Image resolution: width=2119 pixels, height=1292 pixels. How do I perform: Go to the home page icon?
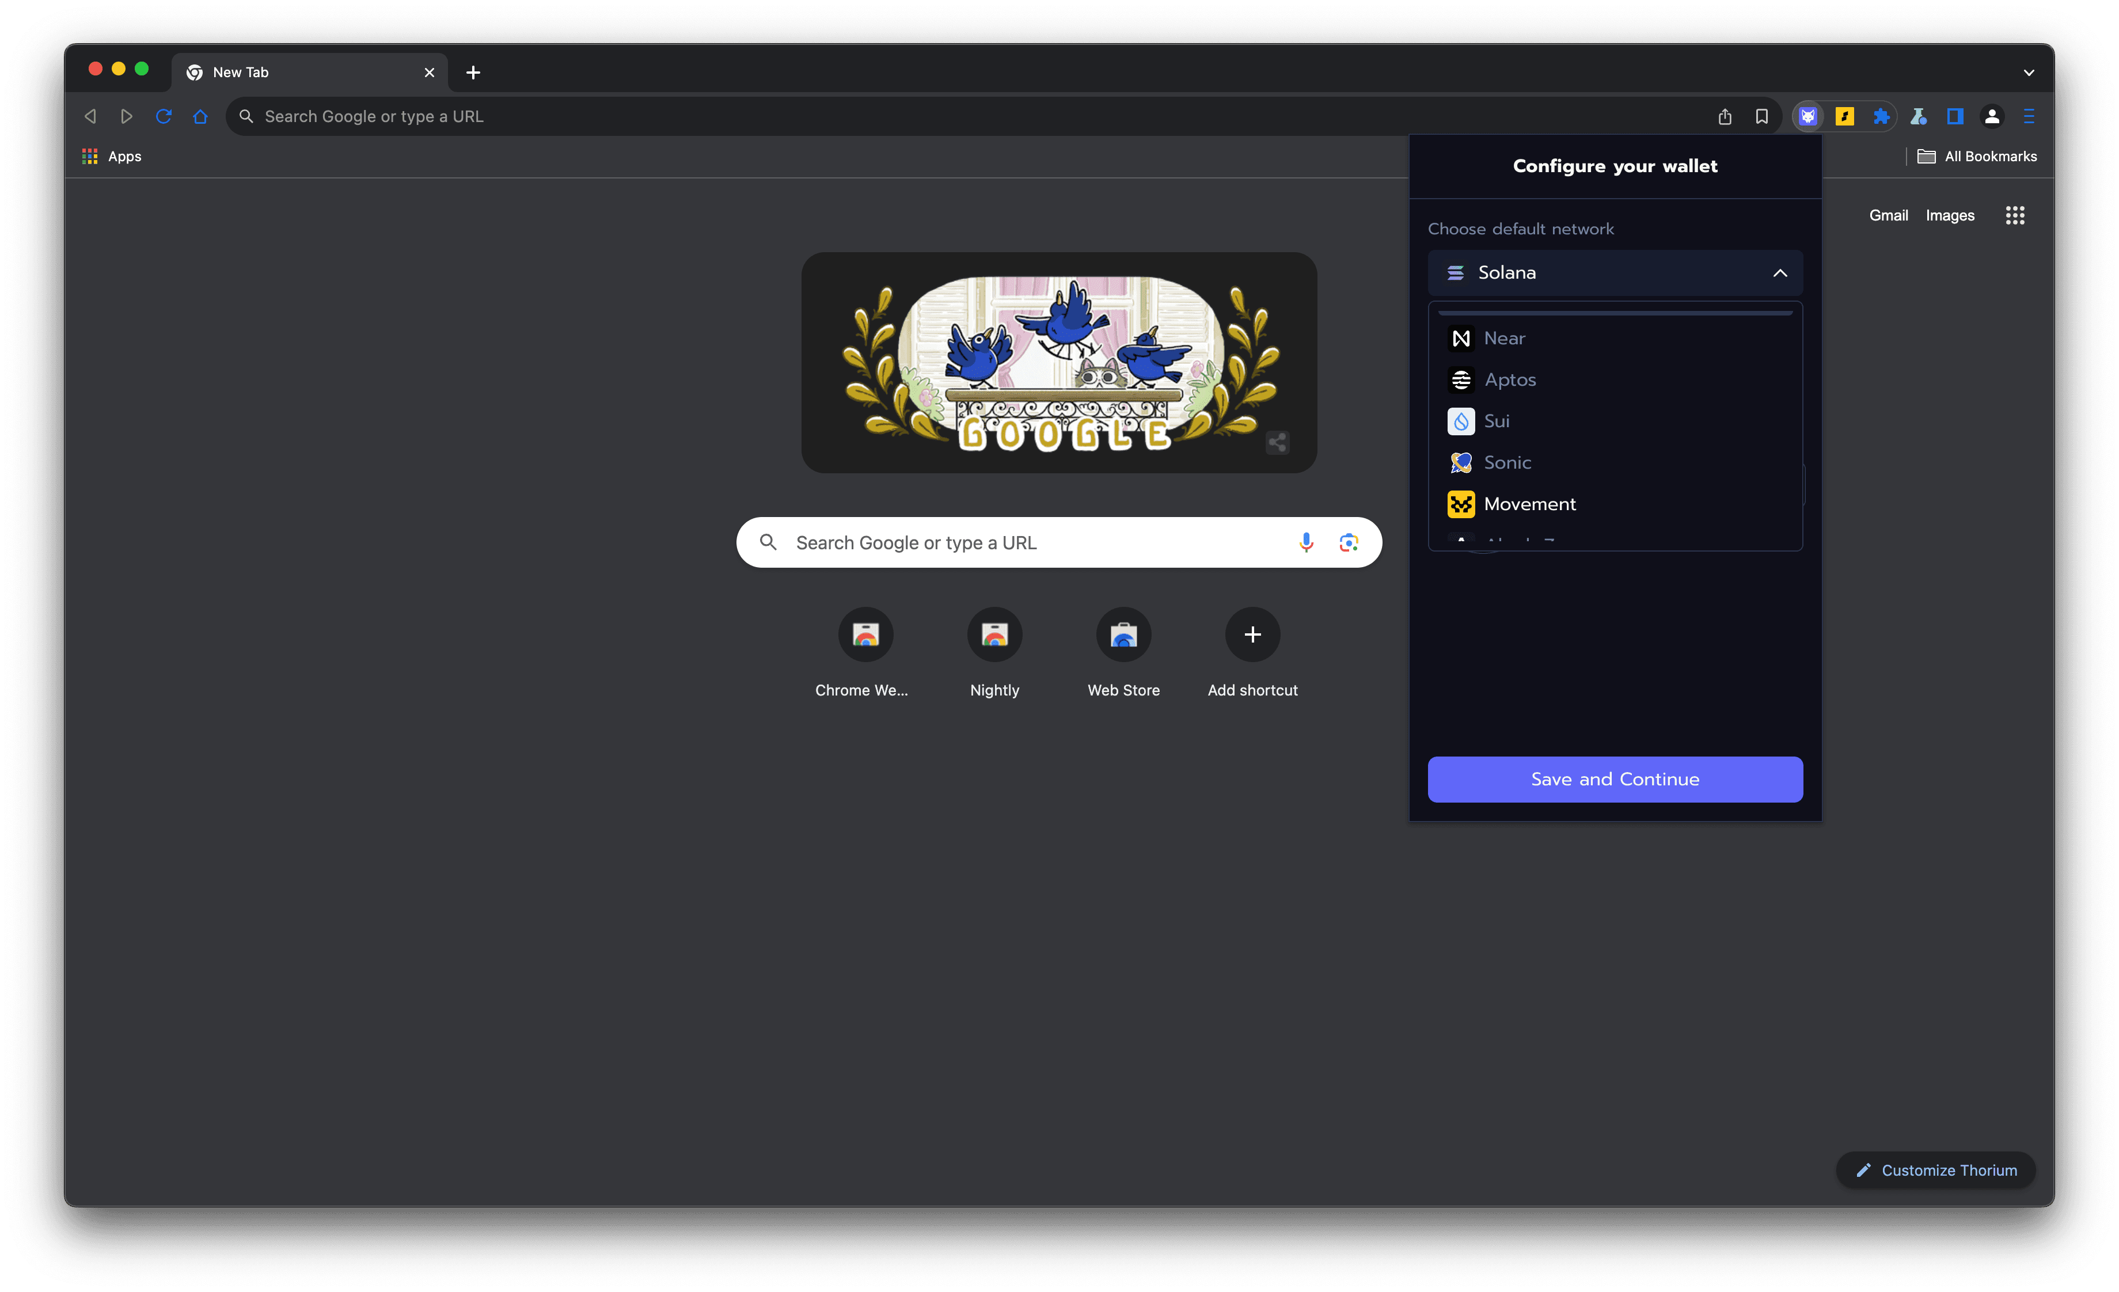click(x=200, y=116)
